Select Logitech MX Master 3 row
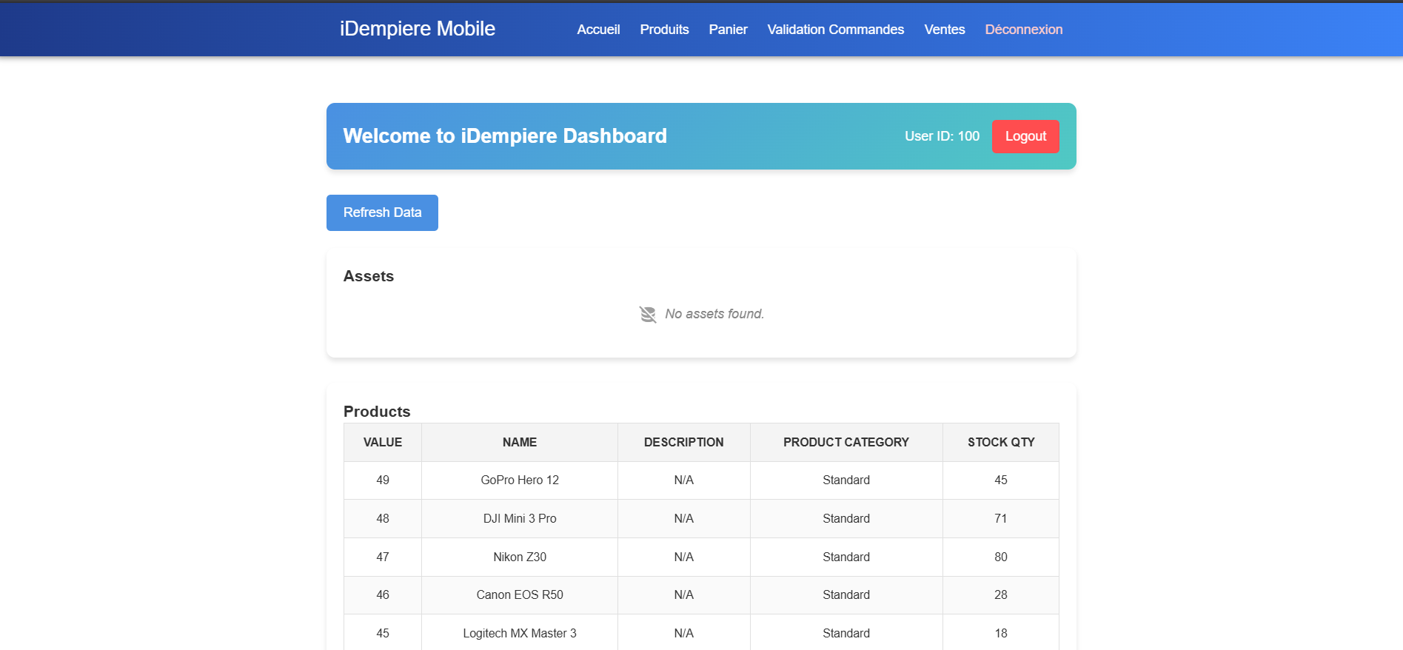Viewport: 1403px width, 650px height. 519,634
